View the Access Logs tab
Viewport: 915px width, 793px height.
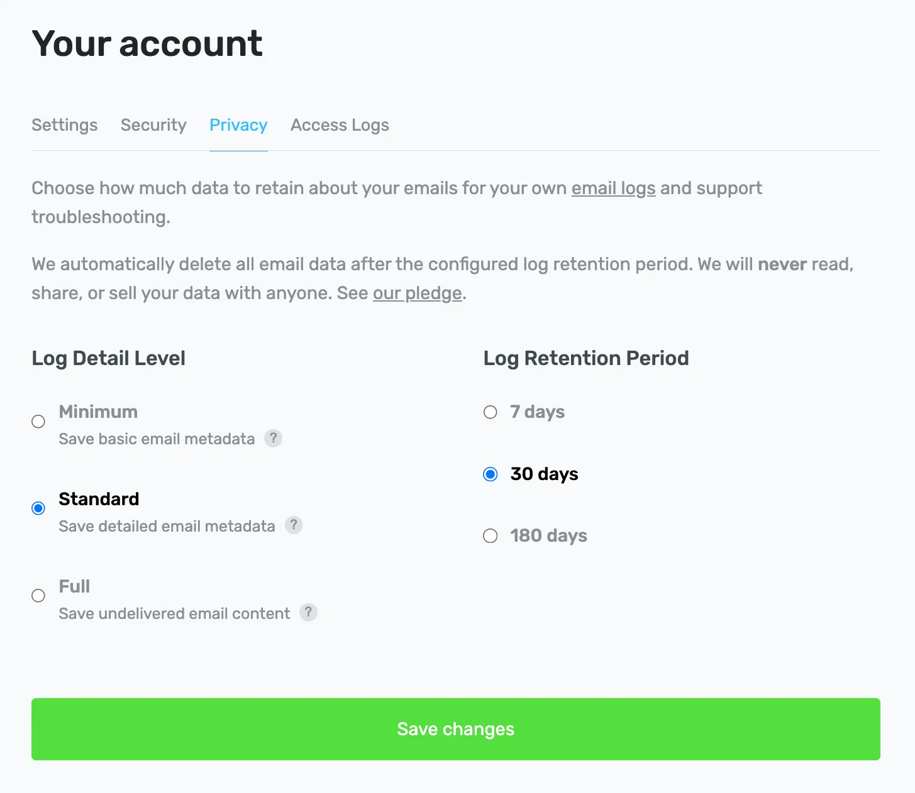tap(340, 125)
